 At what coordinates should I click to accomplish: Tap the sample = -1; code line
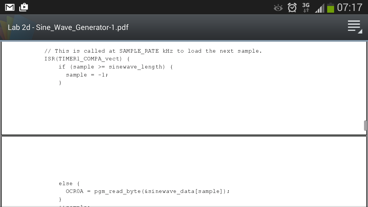coord(87,75)
